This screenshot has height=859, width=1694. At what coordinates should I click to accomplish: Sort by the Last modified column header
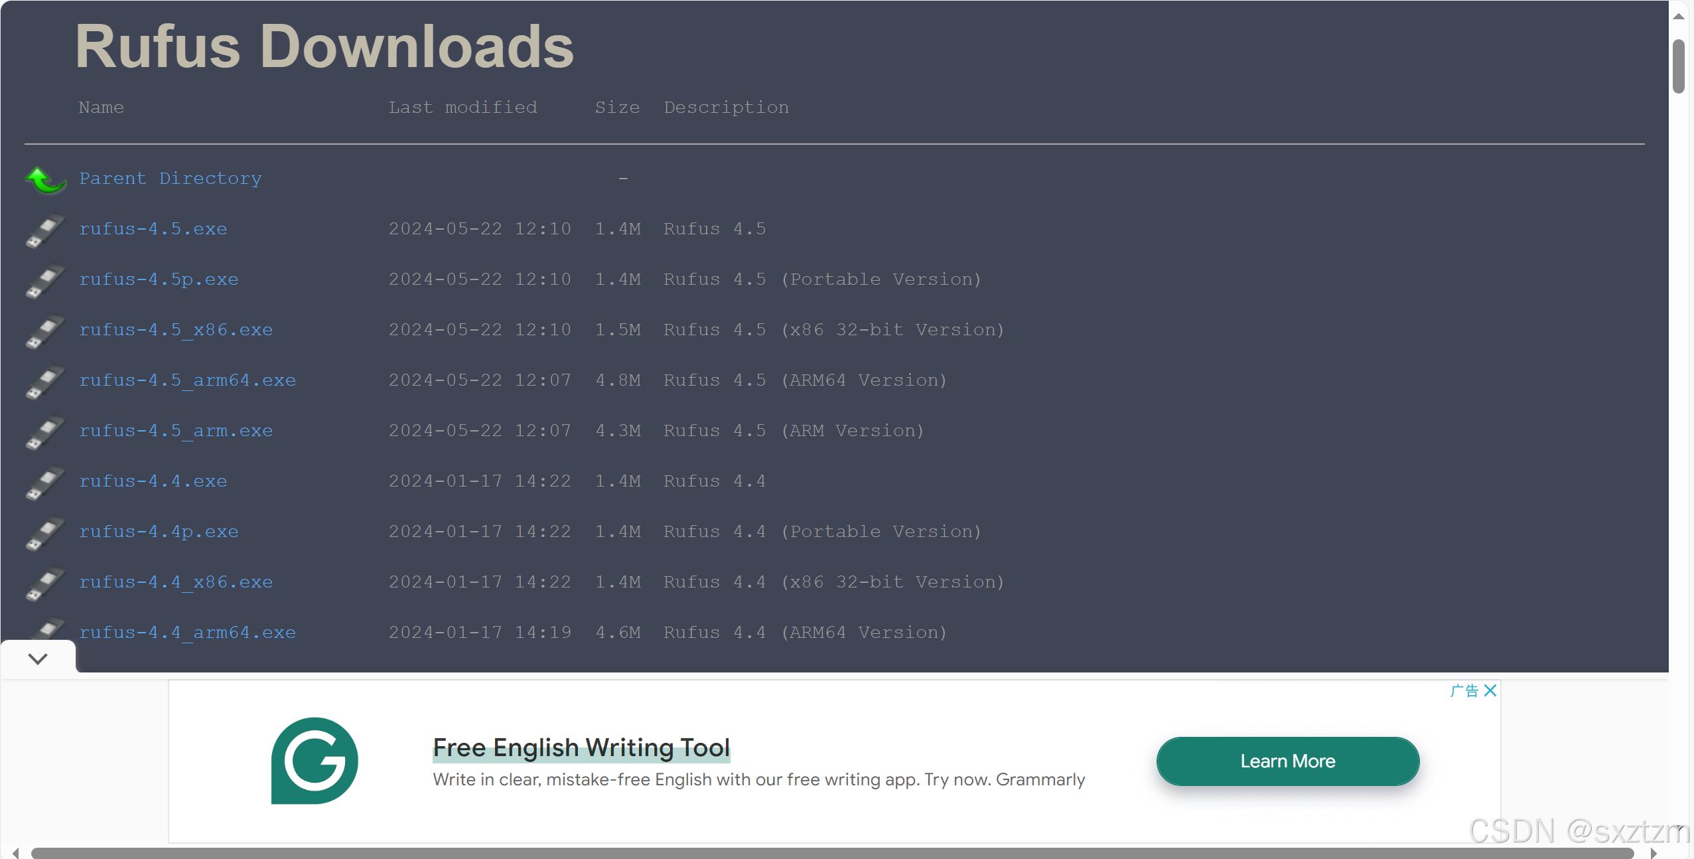(462, 107)
